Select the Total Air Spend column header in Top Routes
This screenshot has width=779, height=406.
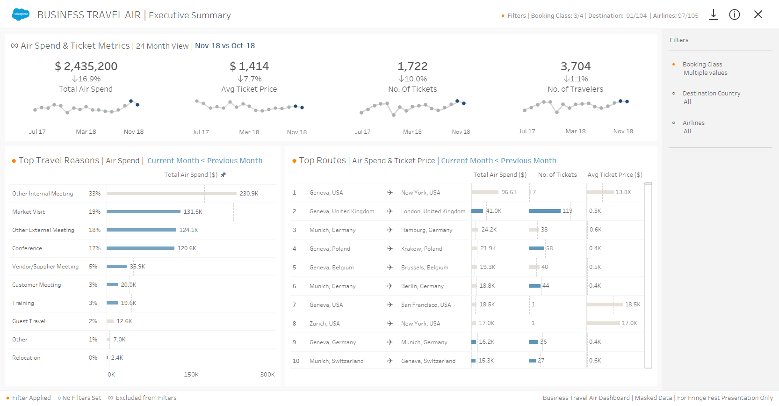click(x=499, y=174)
